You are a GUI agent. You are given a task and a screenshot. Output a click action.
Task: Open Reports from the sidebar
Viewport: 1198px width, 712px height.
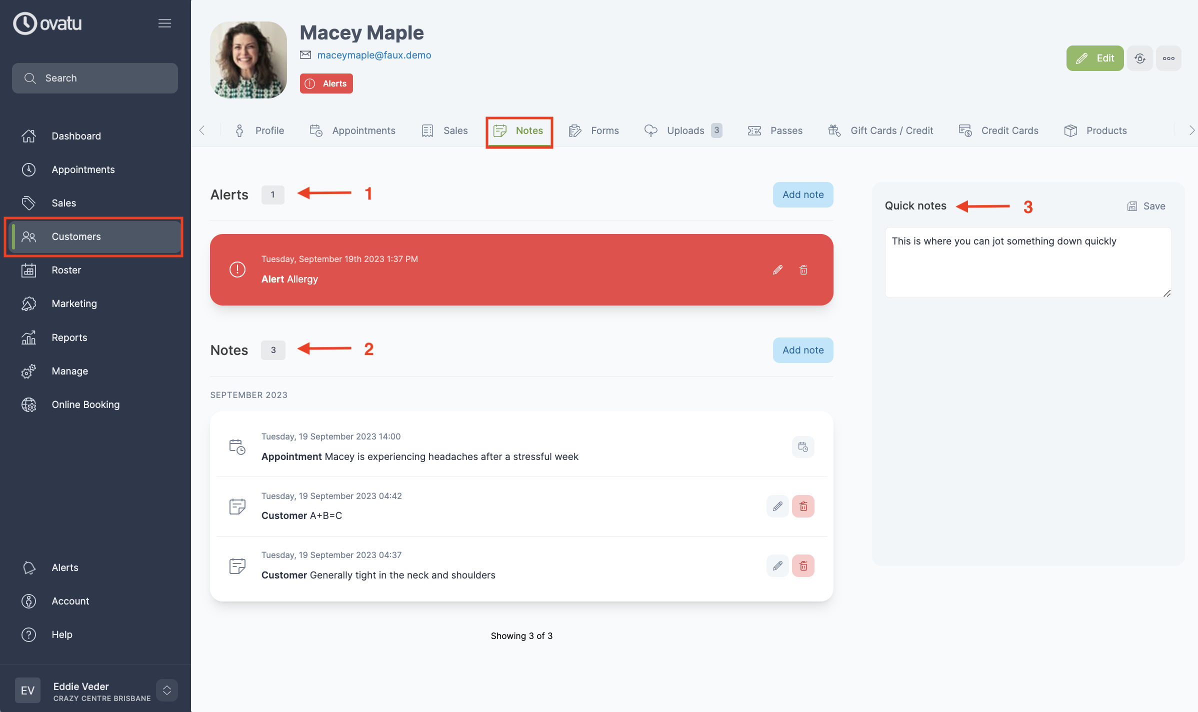tap(69, 337)
